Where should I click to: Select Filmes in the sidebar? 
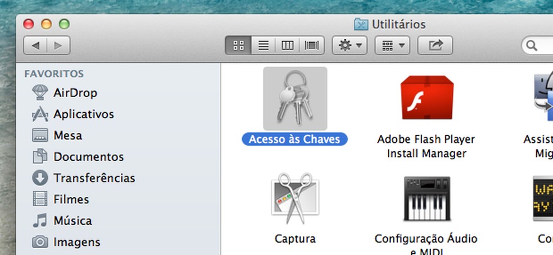(61, 200)
